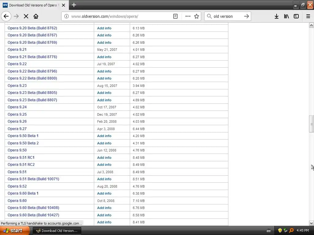The height and width of the screenshot is (235, 314).
Task: Click scrollbar up arrow
Action: click(x=312, y=25)
